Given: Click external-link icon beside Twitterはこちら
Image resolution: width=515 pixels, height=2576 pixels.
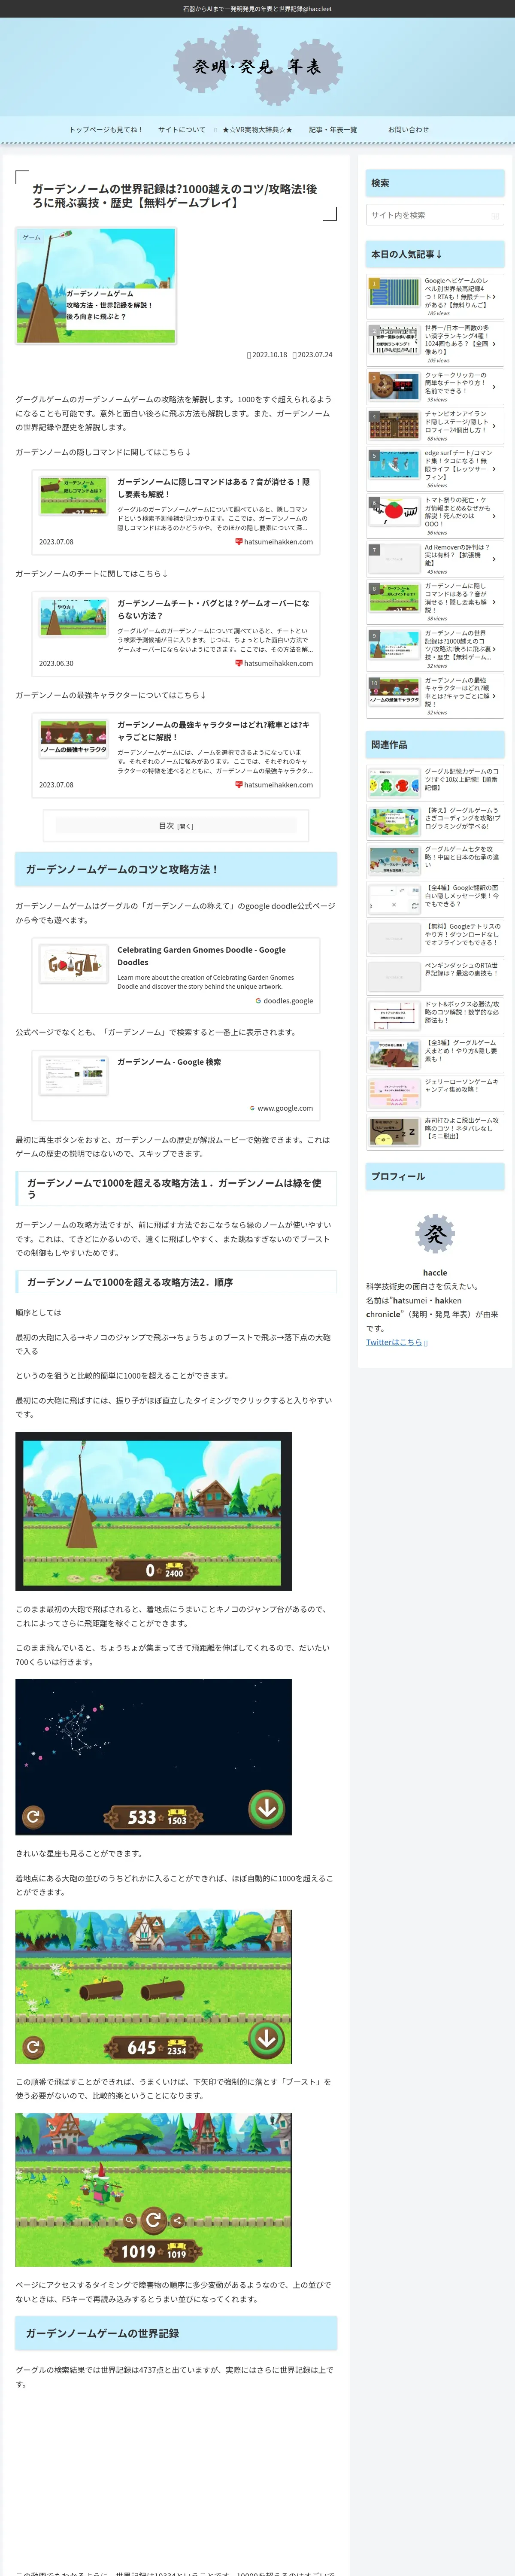Looking at the screenshot, I should click(426, 1343).
